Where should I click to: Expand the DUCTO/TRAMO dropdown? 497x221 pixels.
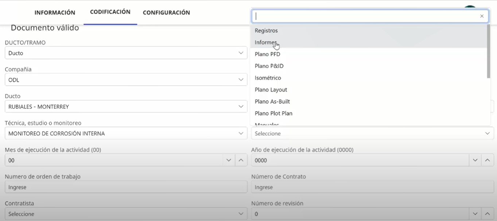coord(126,53)
